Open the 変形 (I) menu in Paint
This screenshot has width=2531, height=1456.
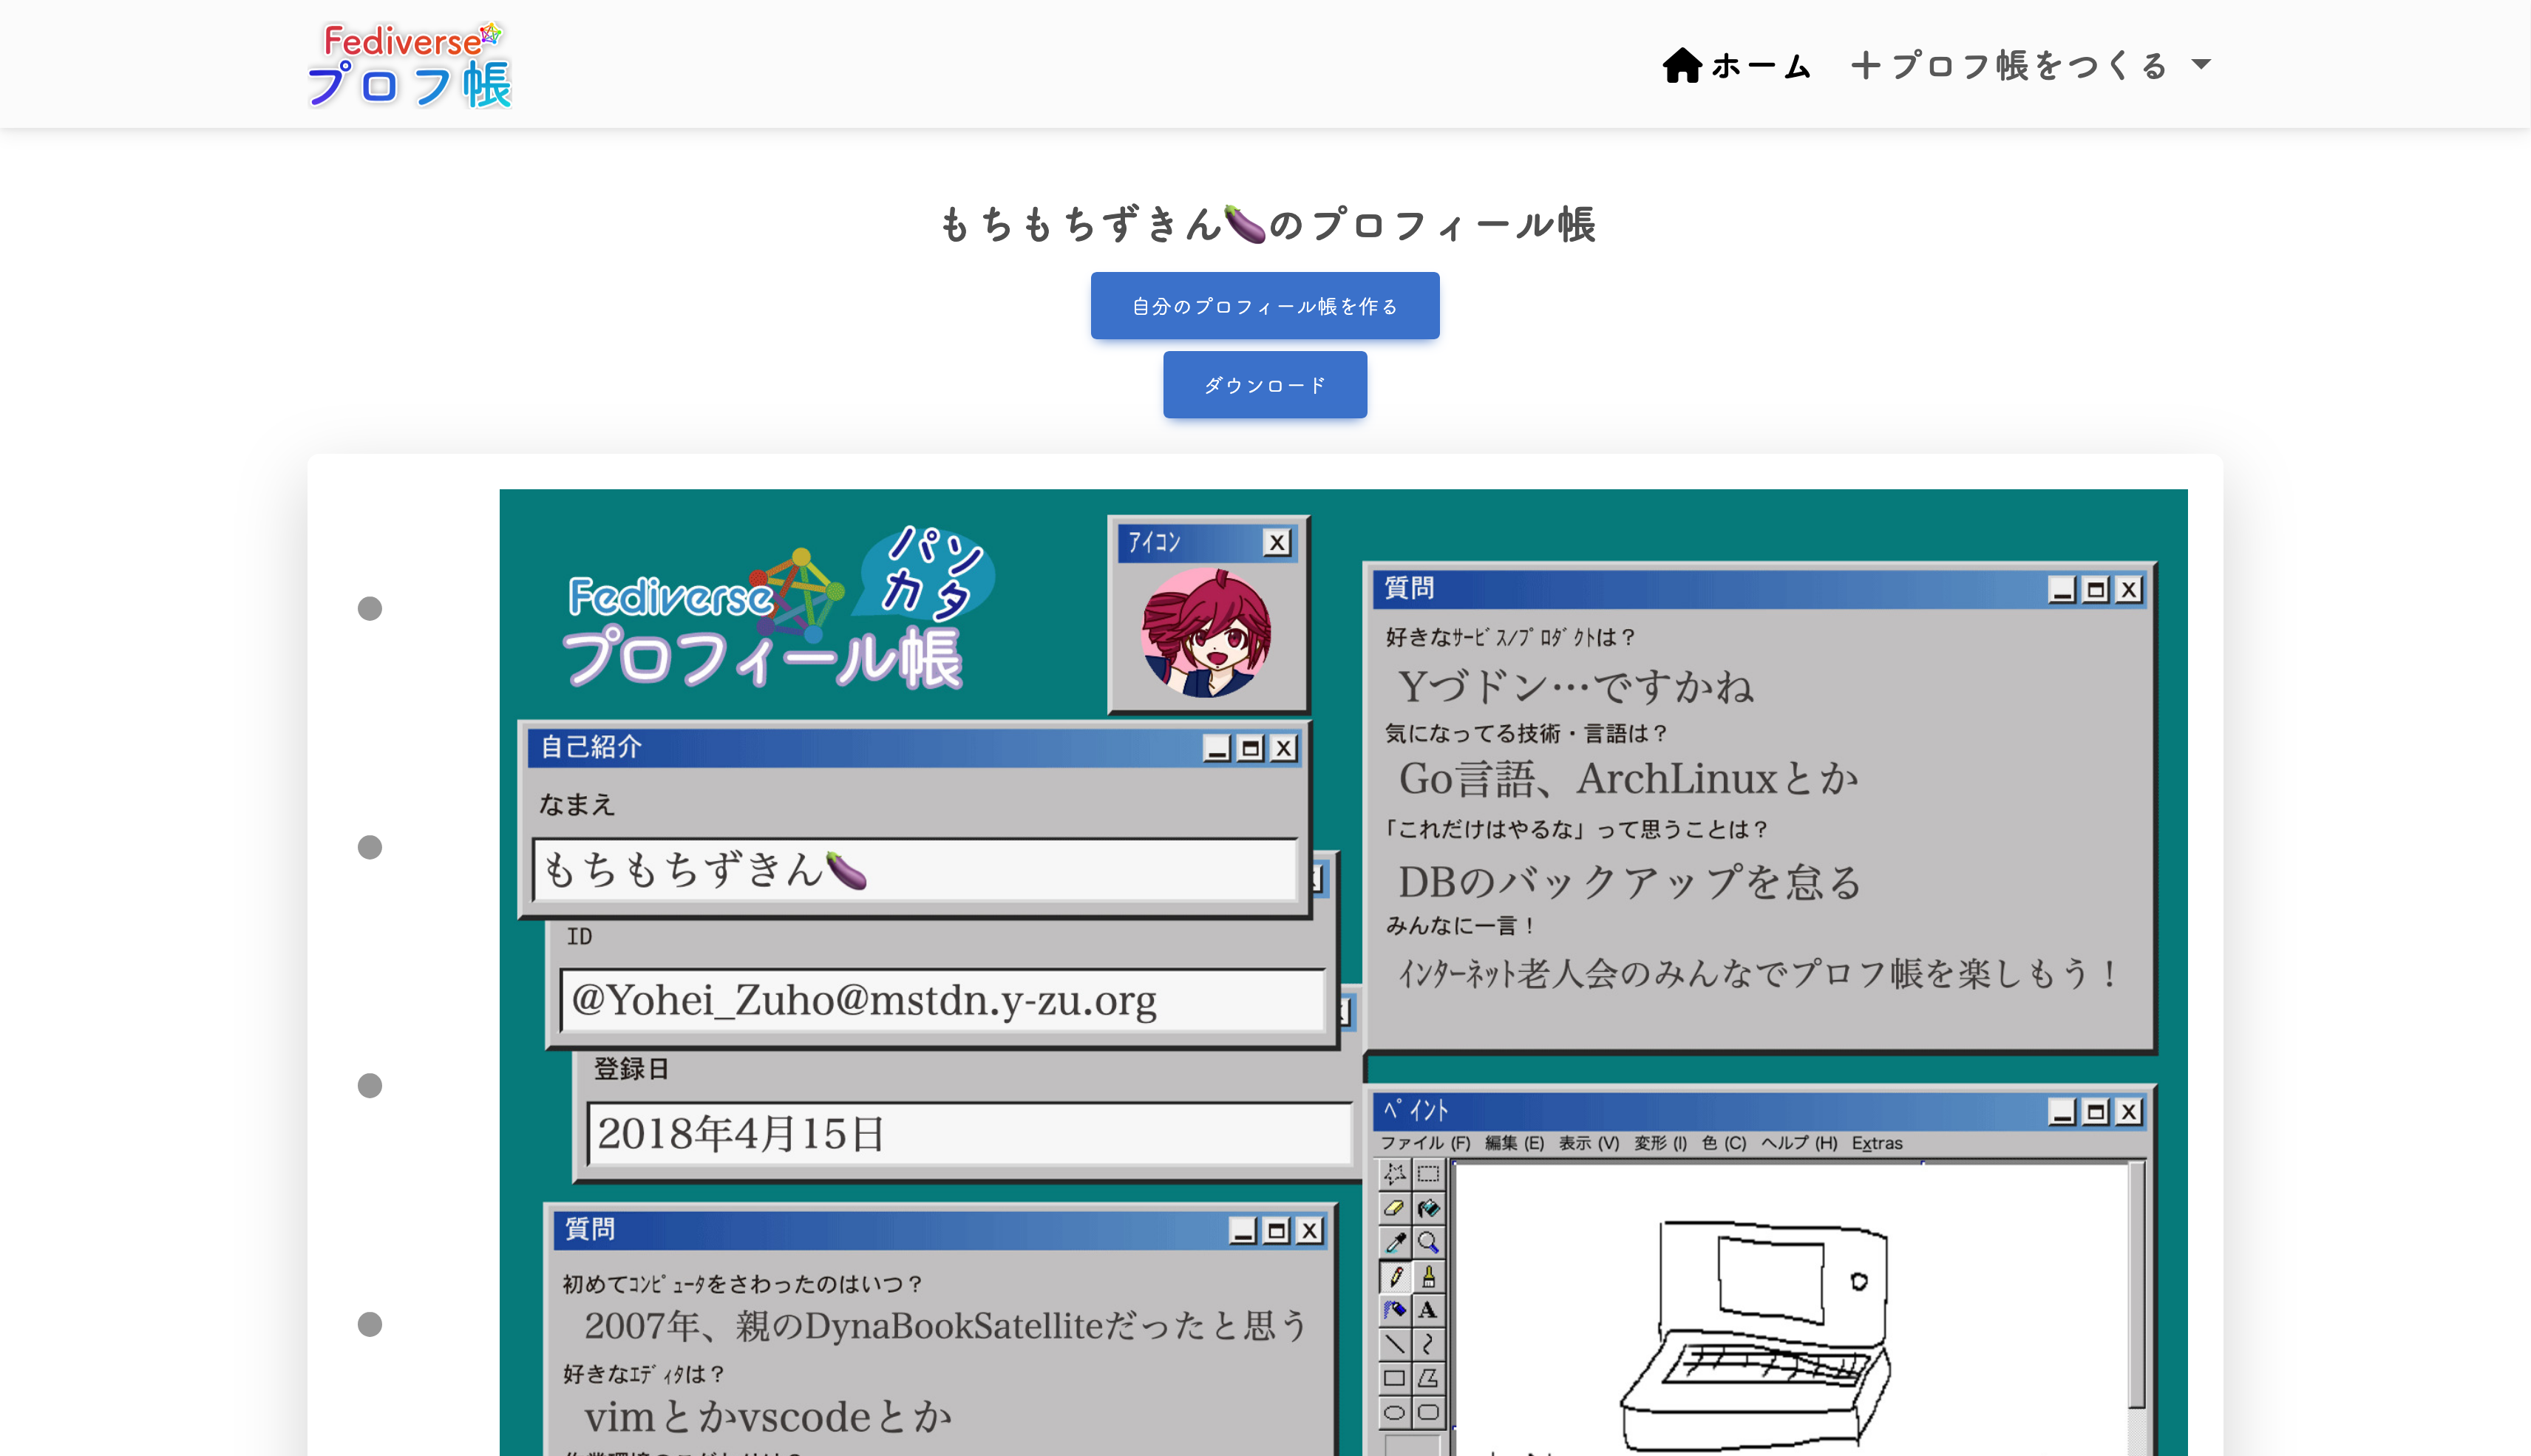pos(1660,1143)
